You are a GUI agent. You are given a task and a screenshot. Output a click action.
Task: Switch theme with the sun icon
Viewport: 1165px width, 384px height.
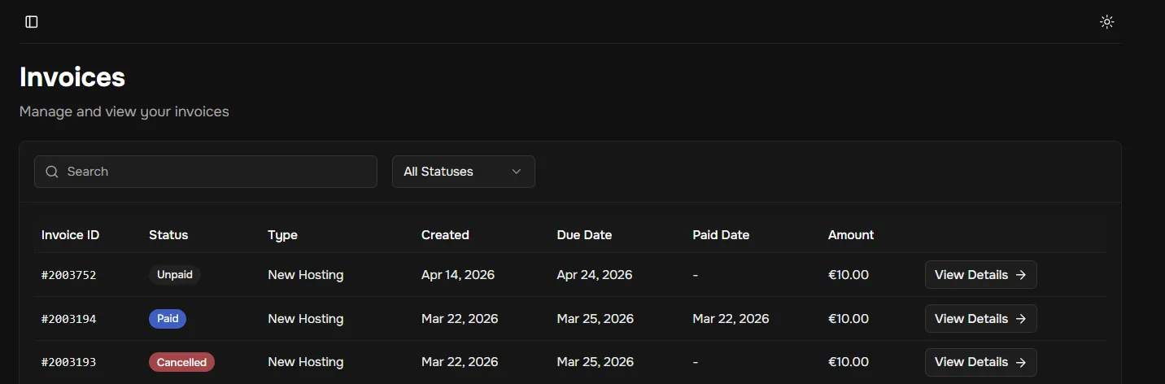(x=1106, y=22)
